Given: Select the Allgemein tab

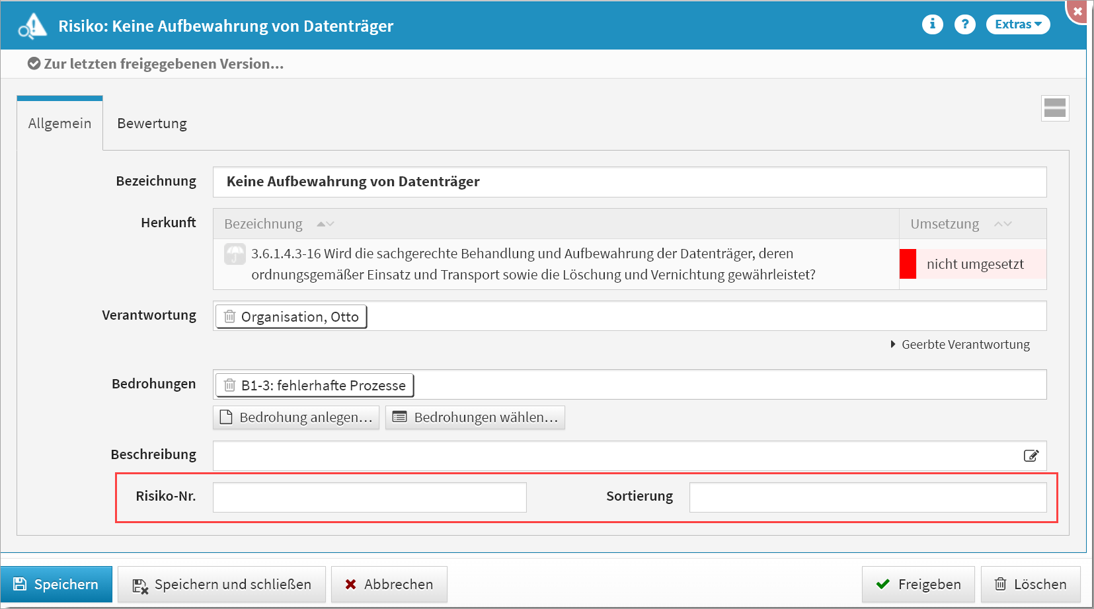Looking at the screenshot, I should [59, 124].
